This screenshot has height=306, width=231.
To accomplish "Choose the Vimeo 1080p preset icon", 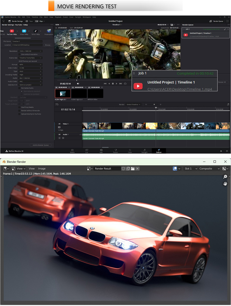I will click(x=24, y=31).
